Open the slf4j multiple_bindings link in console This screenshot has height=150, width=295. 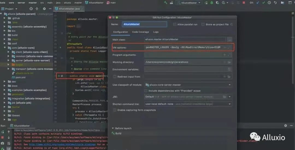[62, 145]
